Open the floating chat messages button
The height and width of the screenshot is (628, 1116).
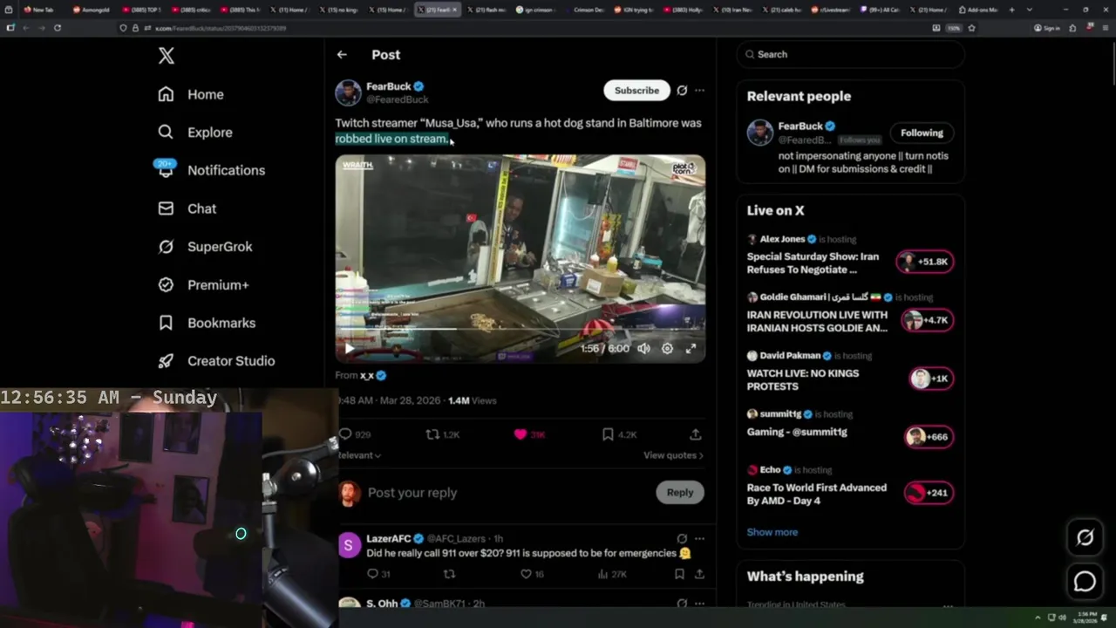(1085, 581)
